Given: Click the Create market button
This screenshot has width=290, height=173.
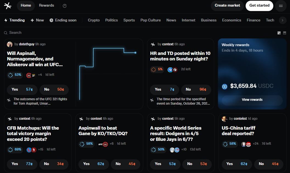Looking at the screenshot, I should coord(227,5).
